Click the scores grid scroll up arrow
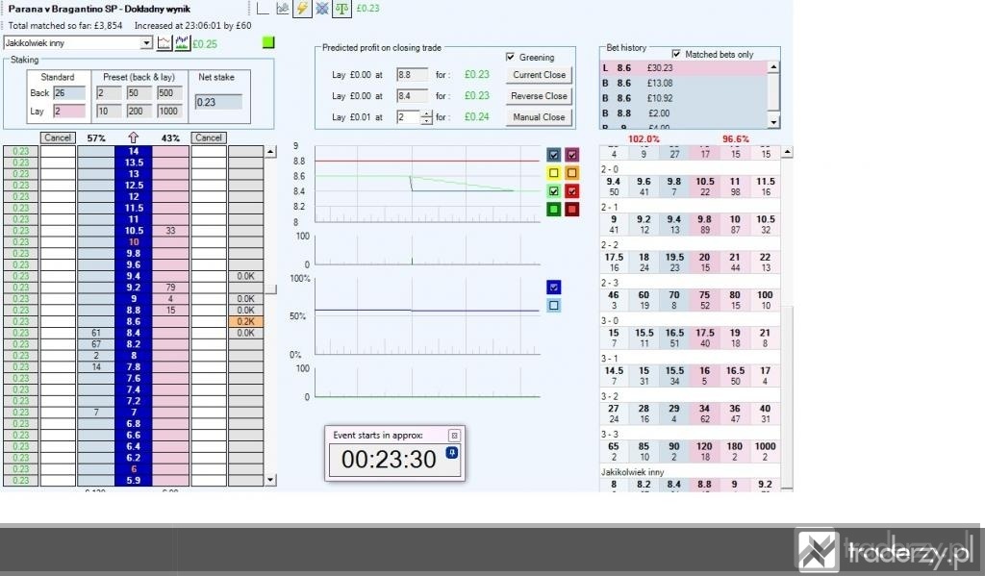Viewport: 985px width, 576px height. tap(787, 151)
